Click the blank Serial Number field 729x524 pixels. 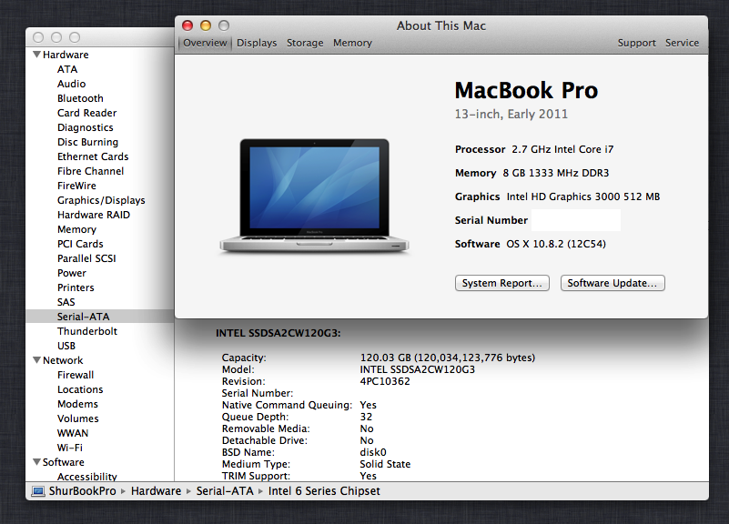point(576,220)
